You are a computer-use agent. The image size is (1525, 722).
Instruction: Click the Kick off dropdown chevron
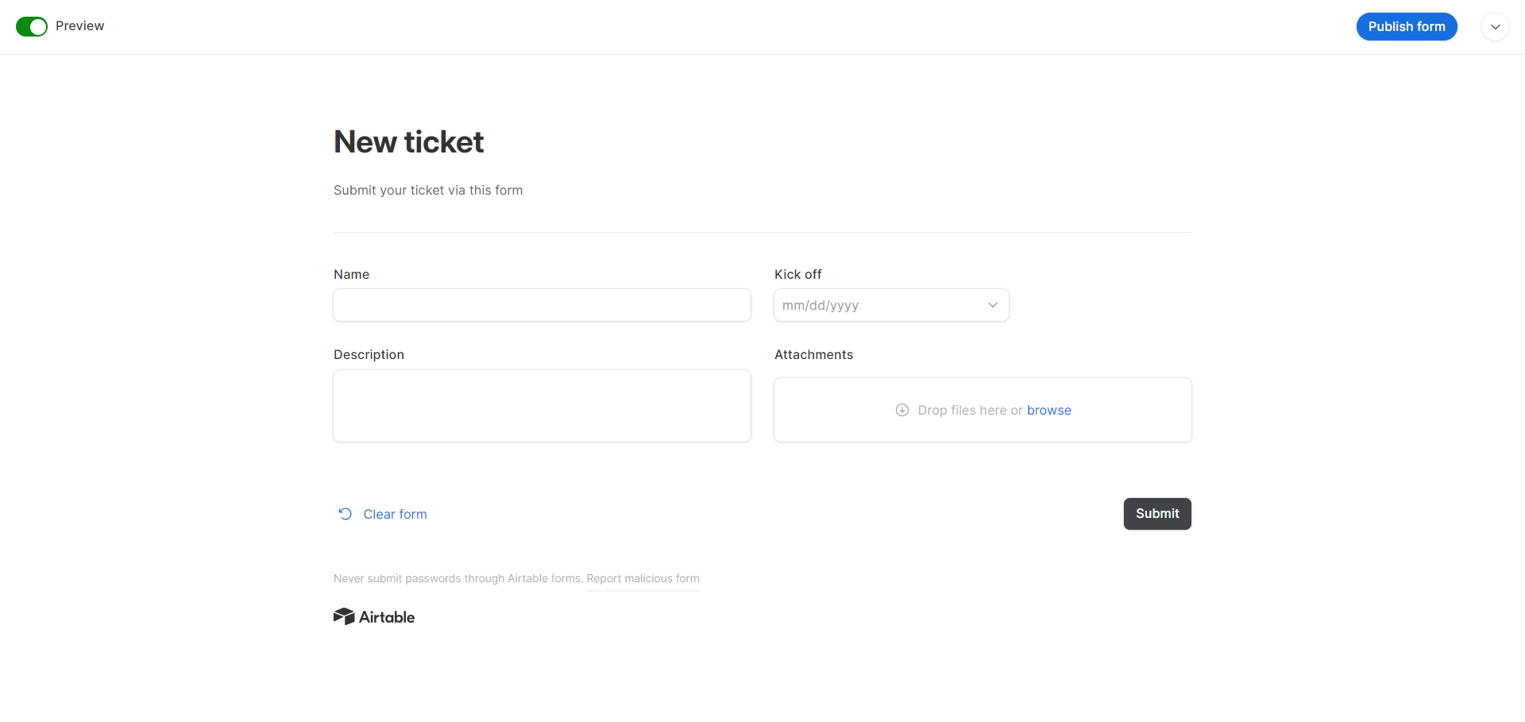pyautogui.click(x=992, y=305)
